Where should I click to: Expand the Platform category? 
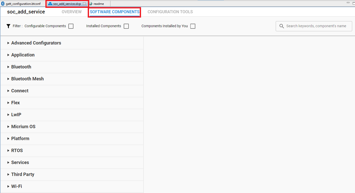8,139
